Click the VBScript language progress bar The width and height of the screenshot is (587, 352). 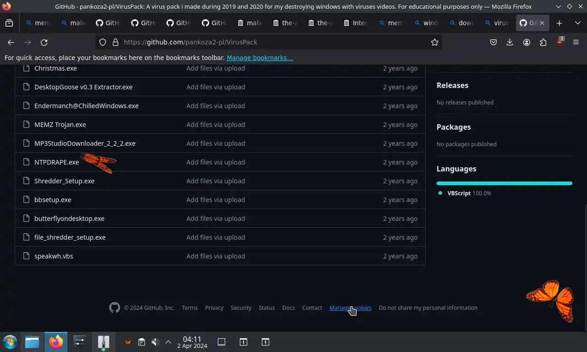point(504,183)
